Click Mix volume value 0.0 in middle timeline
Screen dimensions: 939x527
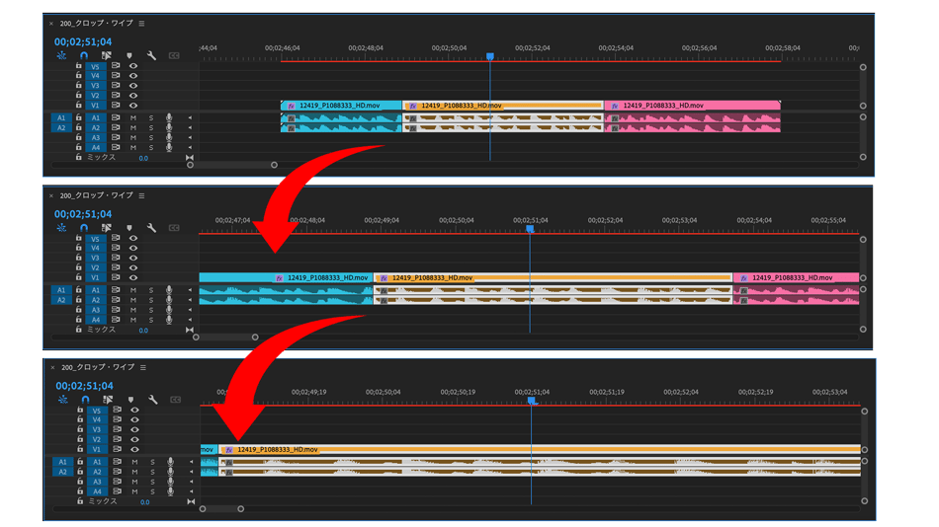point(143,331)
